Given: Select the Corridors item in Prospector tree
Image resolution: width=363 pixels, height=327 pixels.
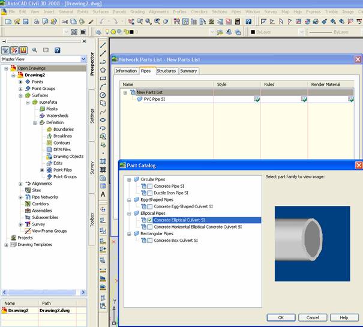Looking at the screenshot, I should coord(40,204).
